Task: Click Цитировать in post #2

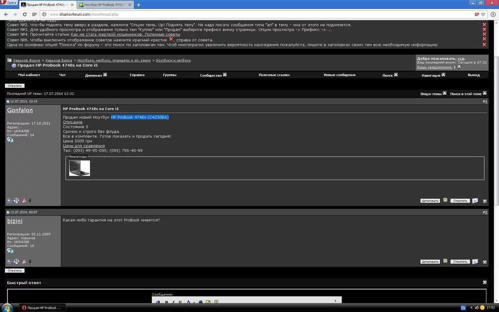Action: click(x=430, y=262)
